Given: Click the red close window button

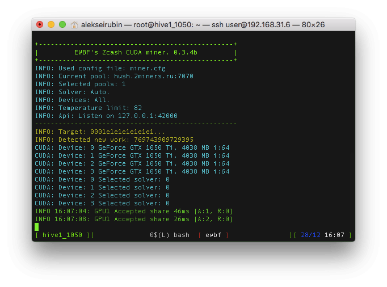Looking at the screenshot, I should pyautogui.click(x=40, y=24).
